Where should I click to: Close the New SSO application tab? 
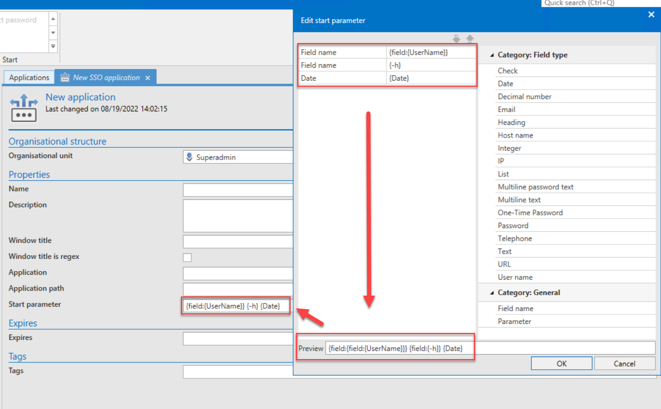[x=148, y=78]
